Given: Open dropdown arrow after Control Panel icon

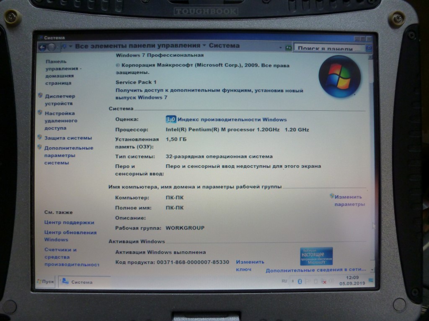Looking at the screenshot, I should (70, 46).
